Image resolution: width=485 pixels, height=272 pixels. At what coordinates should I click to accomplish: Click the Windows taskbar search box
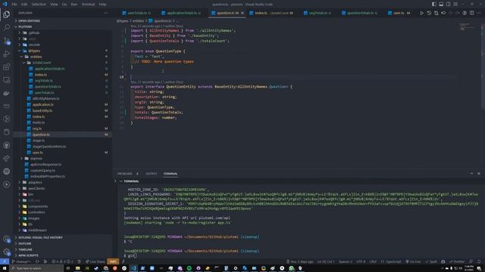(37, 268)
